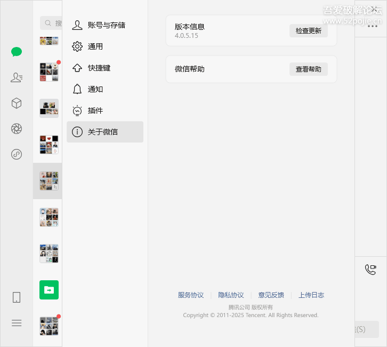This screenshot has height=347, width=387.
Task: Open the highlighted selected chat thumbnail
Action: (49, 181)
